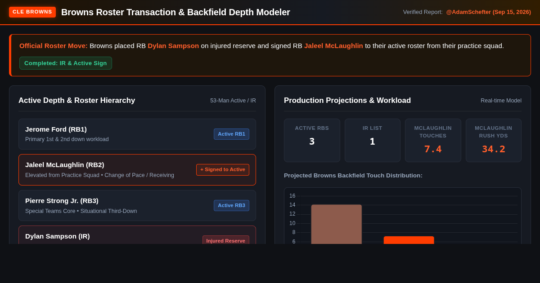The height and width of the screenshot is (283, 540).
Task: Click the Active Depth & Roster Hierarchy heading
Action: [77, 101]
